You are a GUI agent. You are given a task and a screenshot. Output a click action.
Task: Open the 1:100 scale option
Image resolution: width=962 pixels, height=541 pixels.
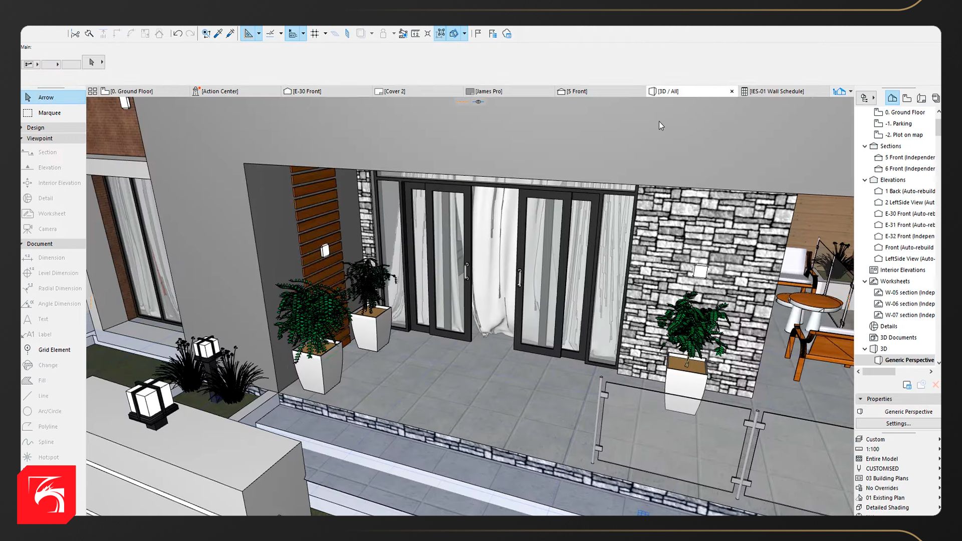[898, 449]
